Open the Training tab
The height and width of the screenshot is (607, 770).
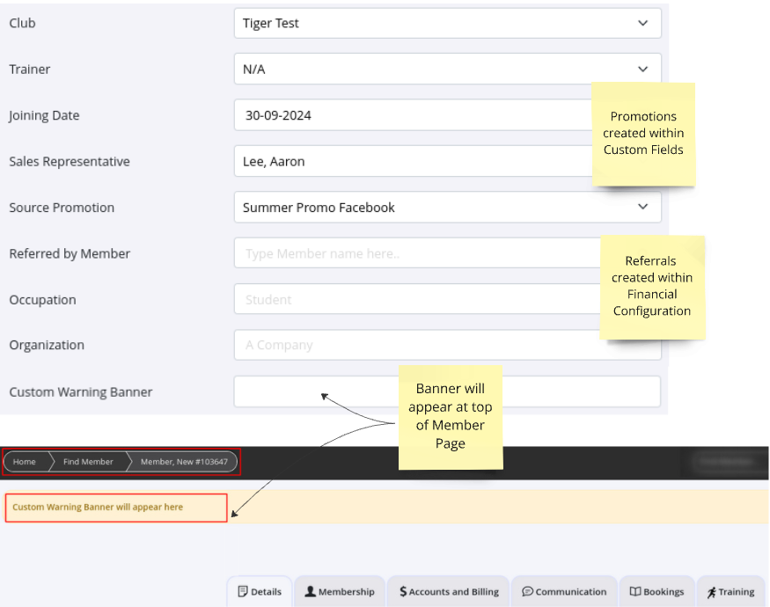(x=730, y=592)
